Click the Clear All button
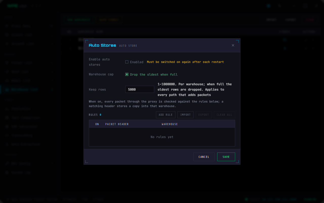 [x=224, y=115]
